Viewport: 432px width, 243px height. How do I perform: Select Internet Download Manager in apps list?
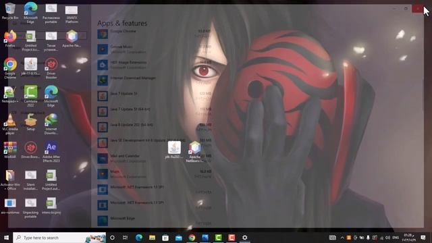(x=155, y=80)
